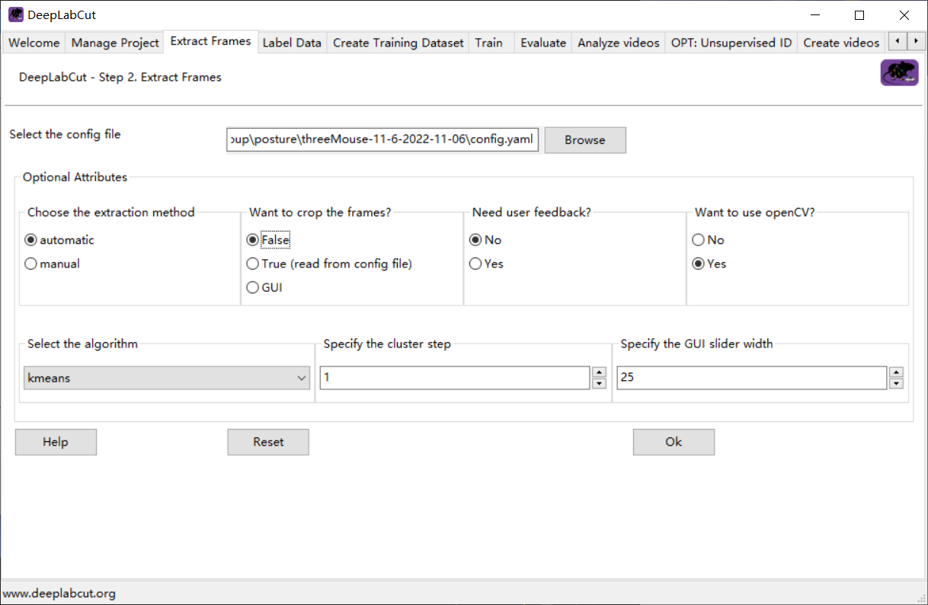This screenshot has width=928, height=605.
Task: Disable openCV by choosing No
Action: (708, 240)
